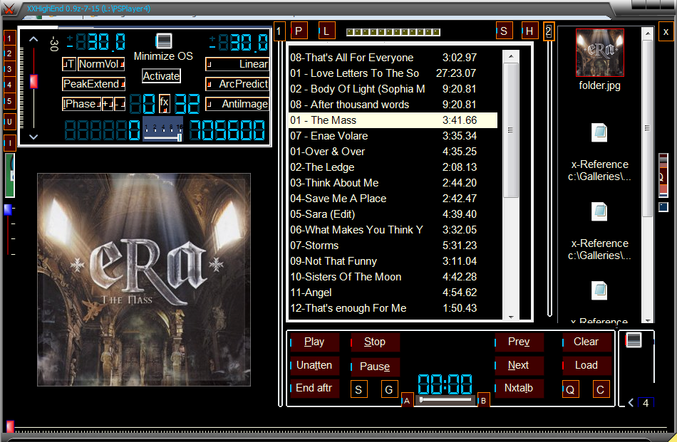The width and height of the screenshot is (677, 442).
Task: Click the Unatten button
Action: click(314, 365)
